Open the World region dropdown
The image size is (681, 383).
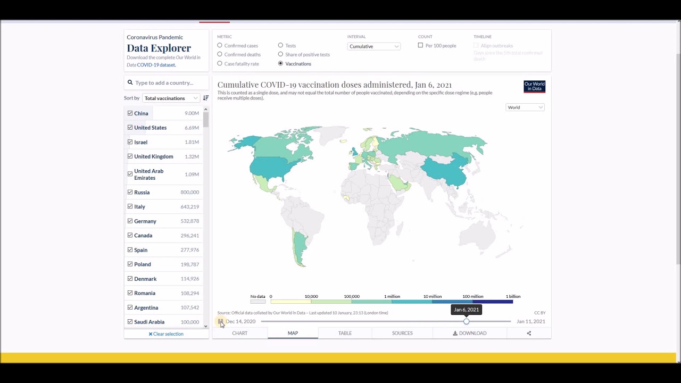click(x=525, y=107)
